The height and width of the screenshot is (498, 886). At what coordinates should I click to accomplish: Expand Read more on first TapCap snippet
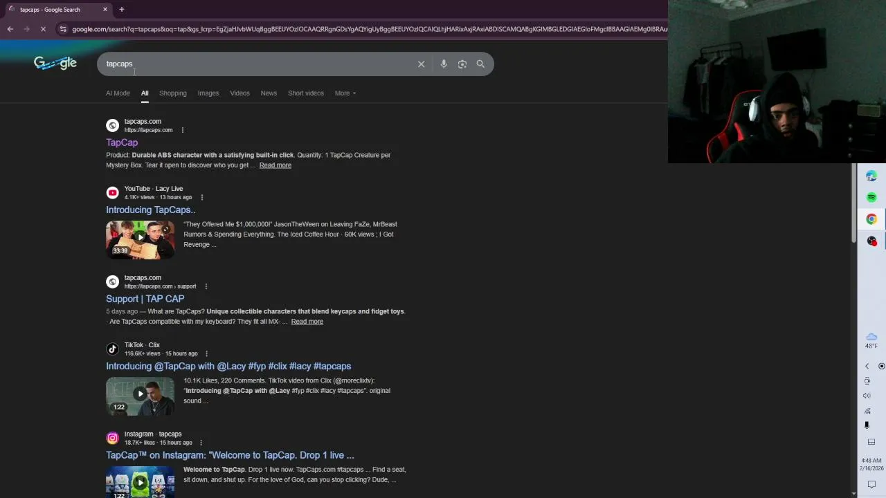point(275,165)
